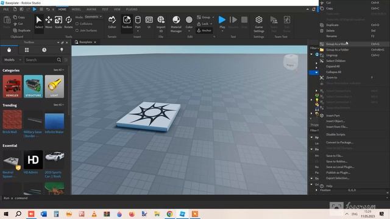Activate the Select arrow tool

tap(39, 22)
